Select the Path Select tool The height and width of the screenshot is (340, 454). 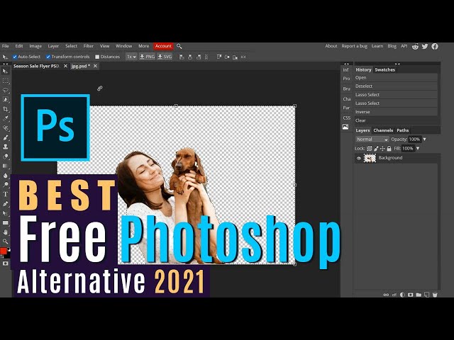pyautogui.click(x=6, y=213)
